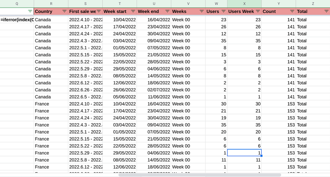Open filter menu for First sale week column
The height and width of the screenshot is (177, 330).
coord(99,11)
